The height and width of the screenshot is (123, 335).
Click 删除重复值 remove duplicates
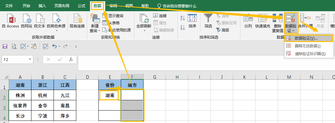pyautogui.click(x=277, y=23)
